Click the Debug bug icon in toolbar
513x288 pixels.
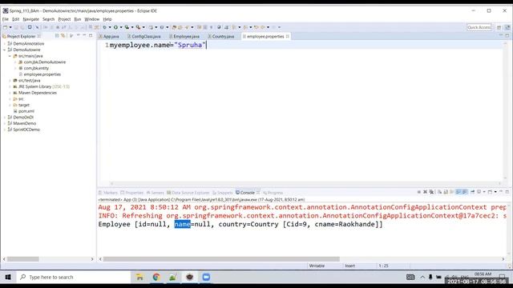click(105, 27)
